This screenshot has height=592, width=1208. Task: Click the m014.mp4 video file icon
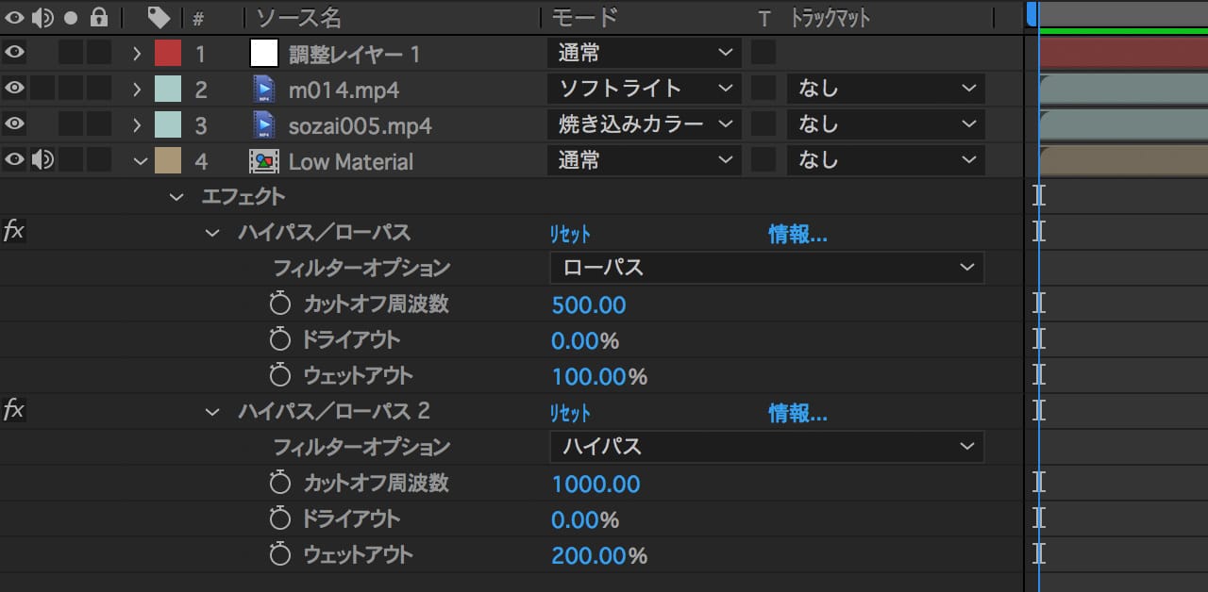264,90
